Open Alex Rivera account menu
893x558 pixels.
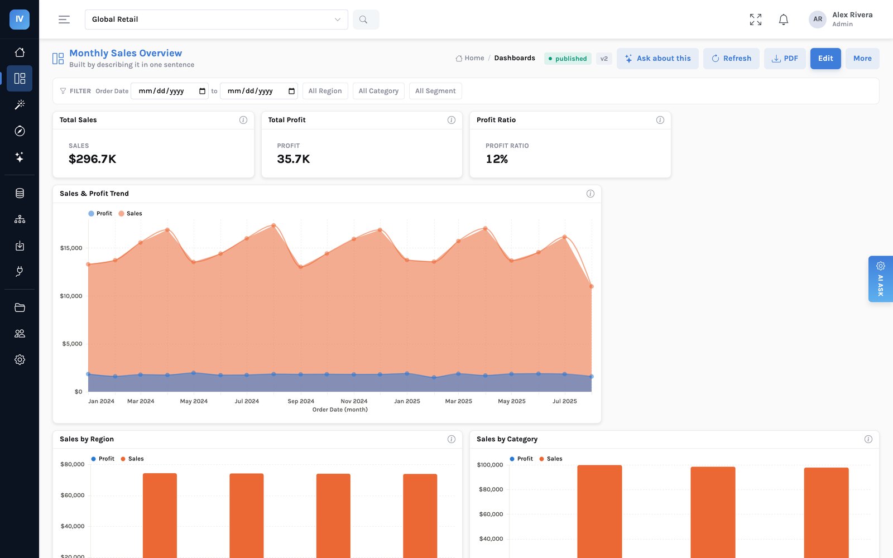click(841, 20)
